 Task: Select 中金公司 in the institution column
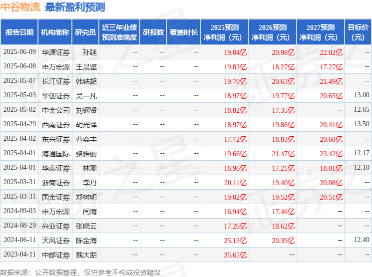point(56,110)
